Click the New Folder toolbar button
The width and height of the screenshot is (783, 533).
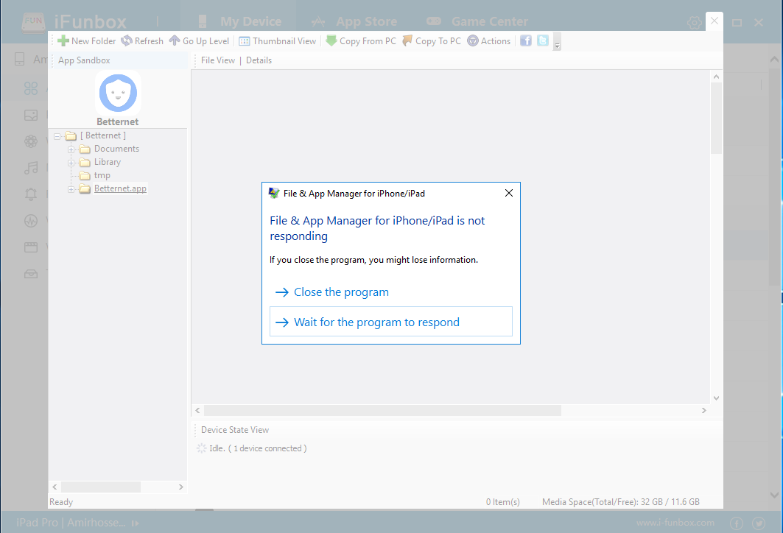pyautogui.click(x=86, y=41)
